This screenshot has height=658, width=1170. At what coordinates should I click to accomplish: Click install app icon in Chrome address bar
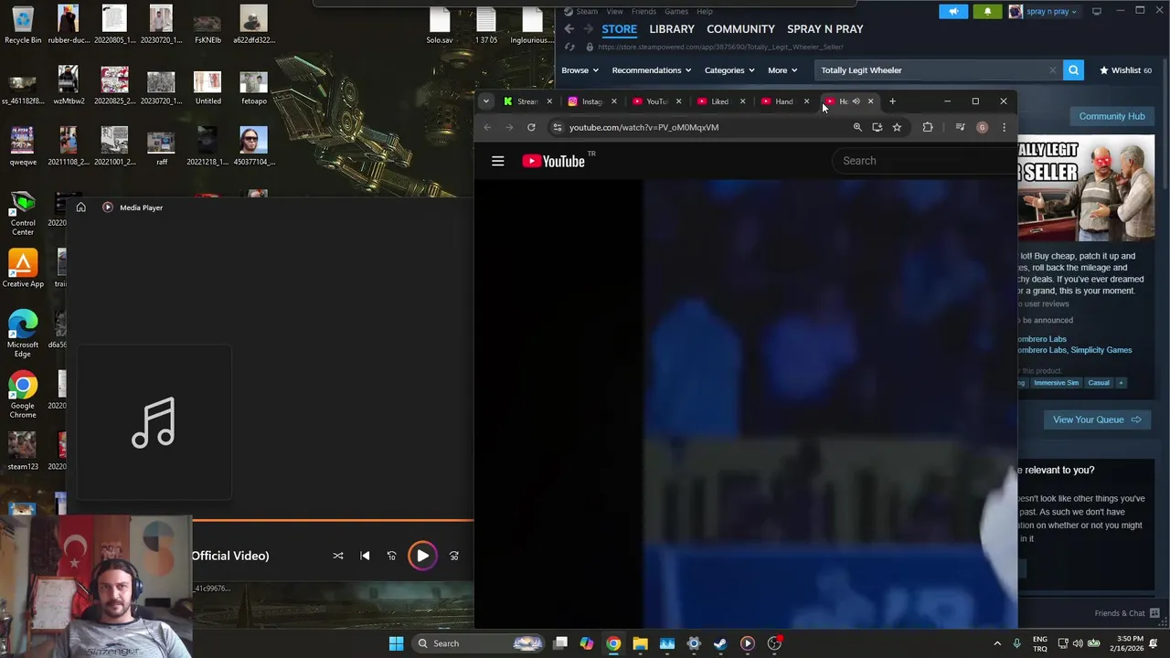pos(877,128)
